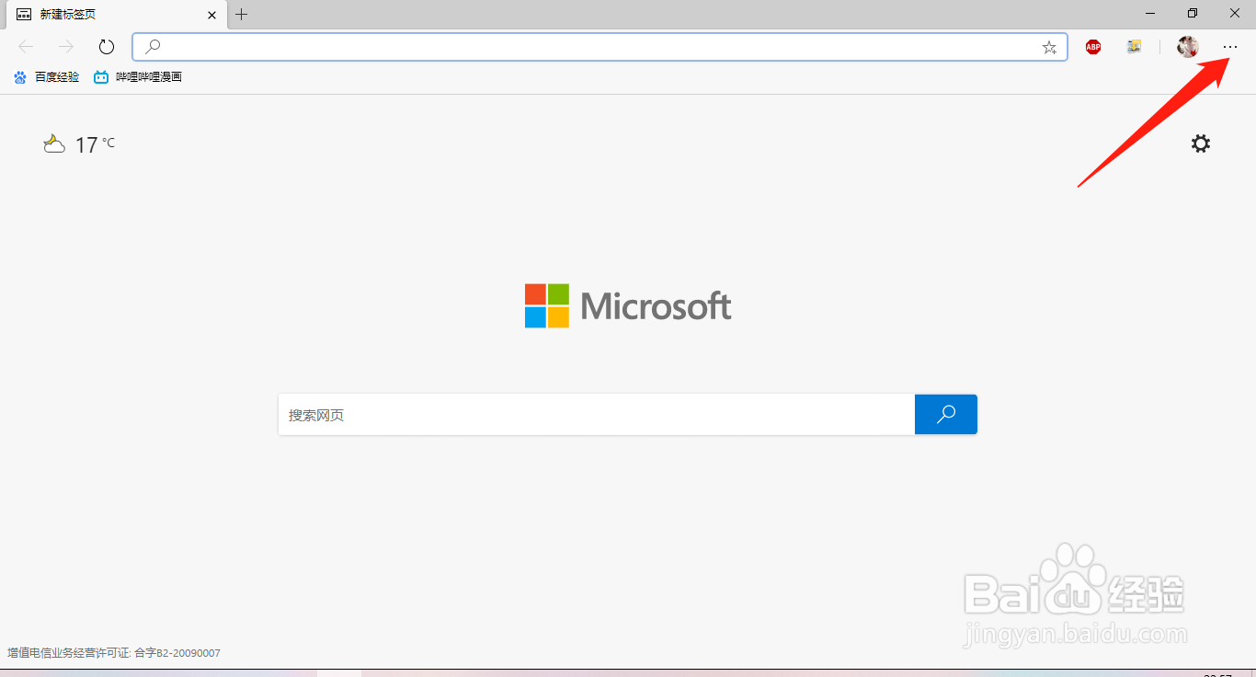Add this page to favorites star
This screenshot has width=1256, height=677.
(1049, 47)
